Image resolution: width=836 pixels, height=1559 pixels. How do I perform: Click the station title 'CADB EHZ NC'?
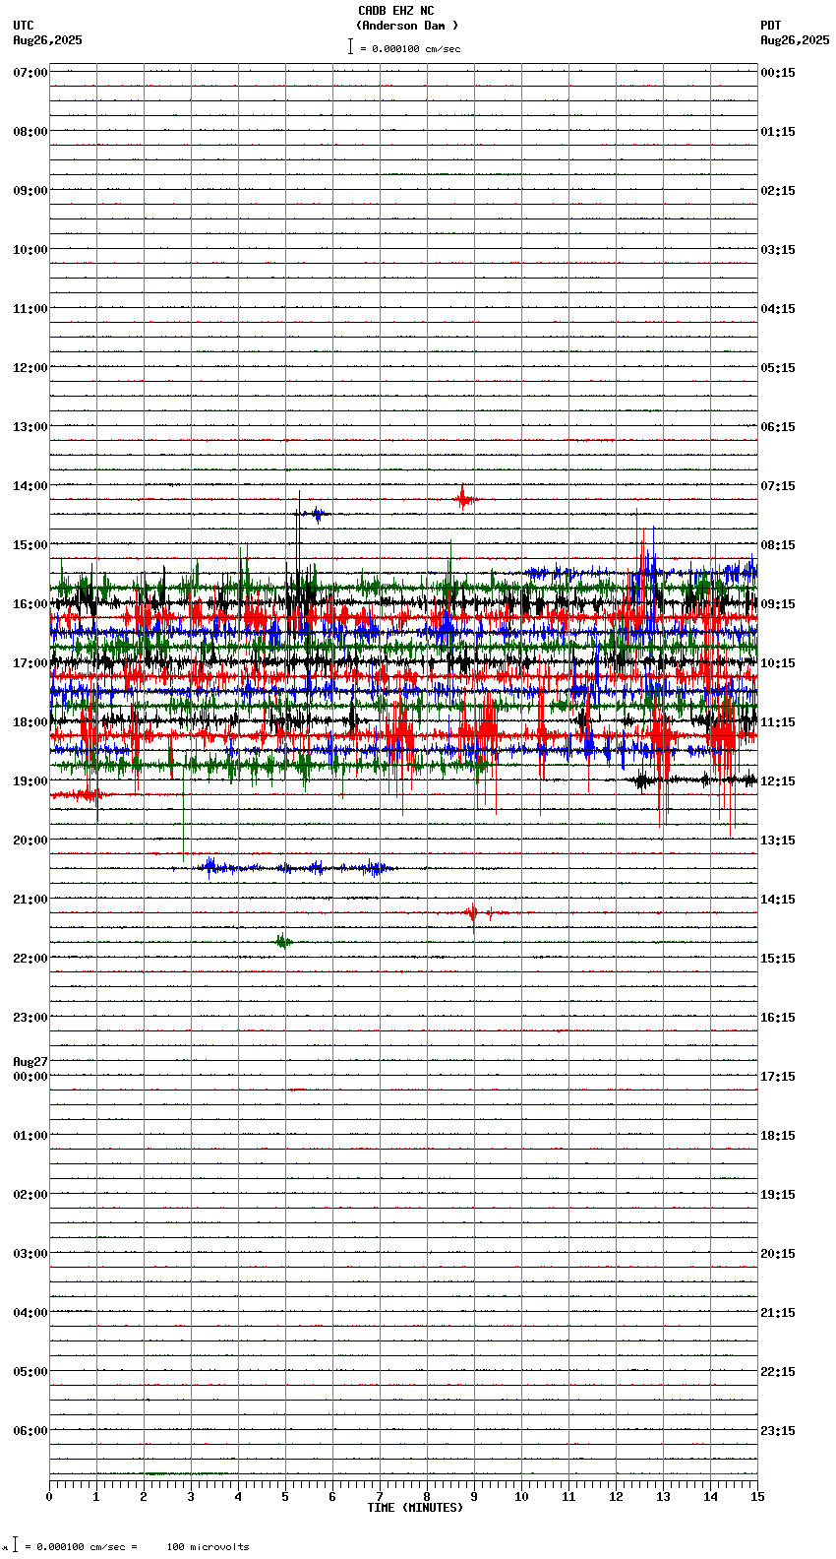(395, 11)
